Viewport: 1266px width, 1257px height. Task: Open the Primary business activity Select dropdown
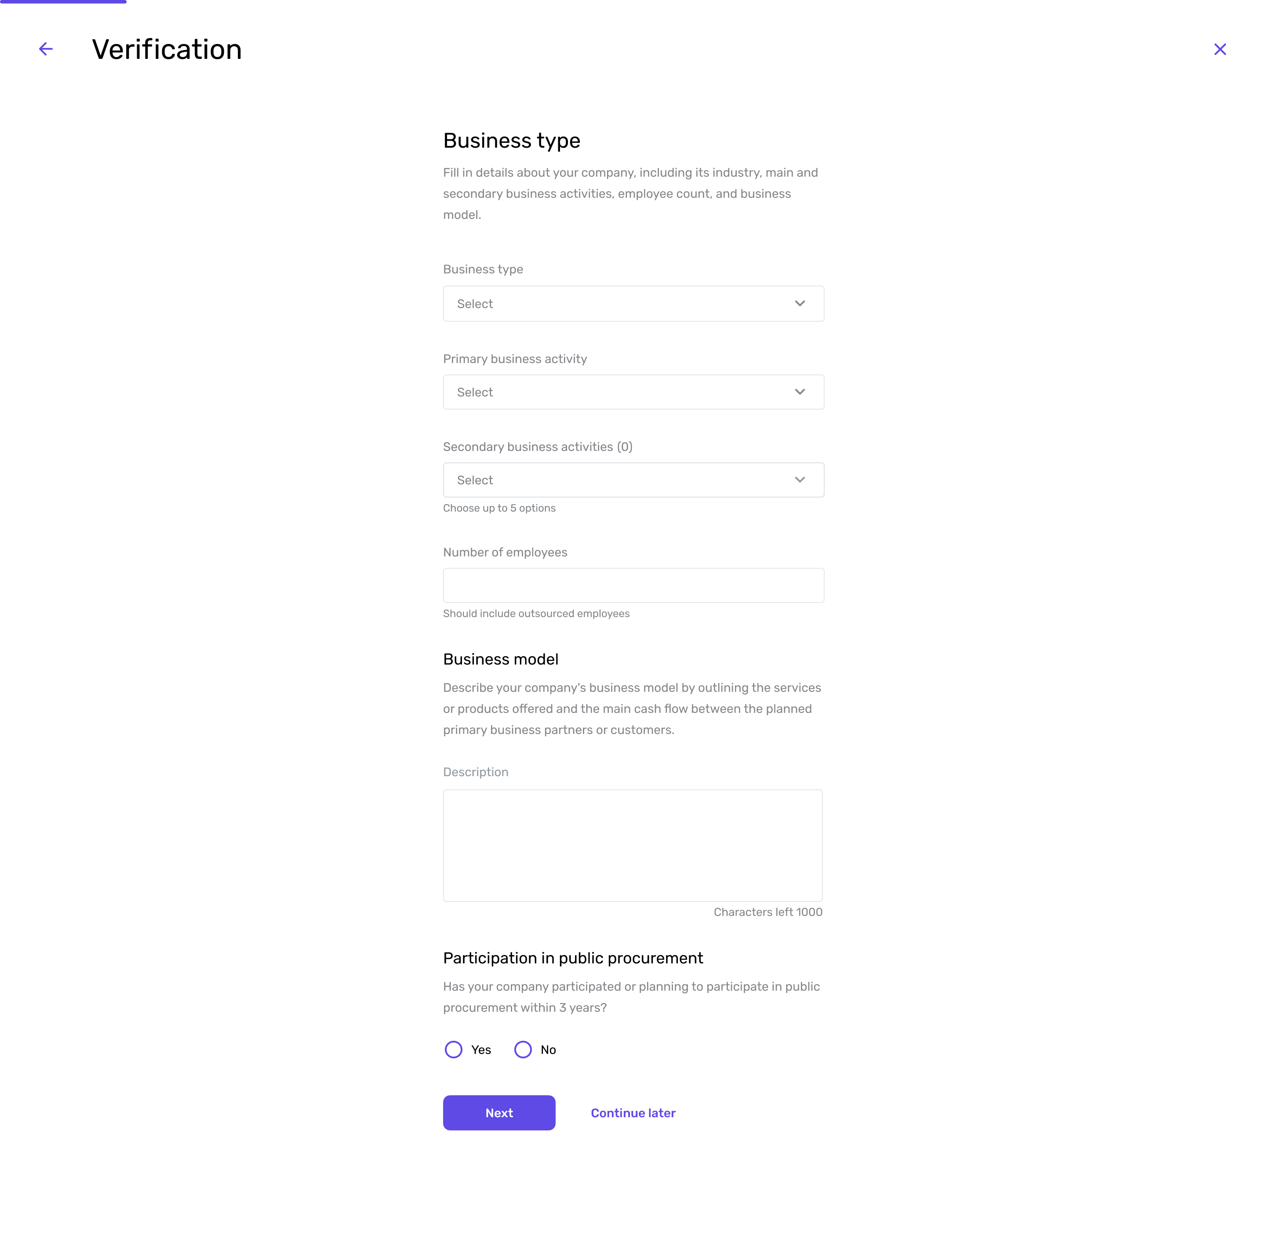[633, 392]
